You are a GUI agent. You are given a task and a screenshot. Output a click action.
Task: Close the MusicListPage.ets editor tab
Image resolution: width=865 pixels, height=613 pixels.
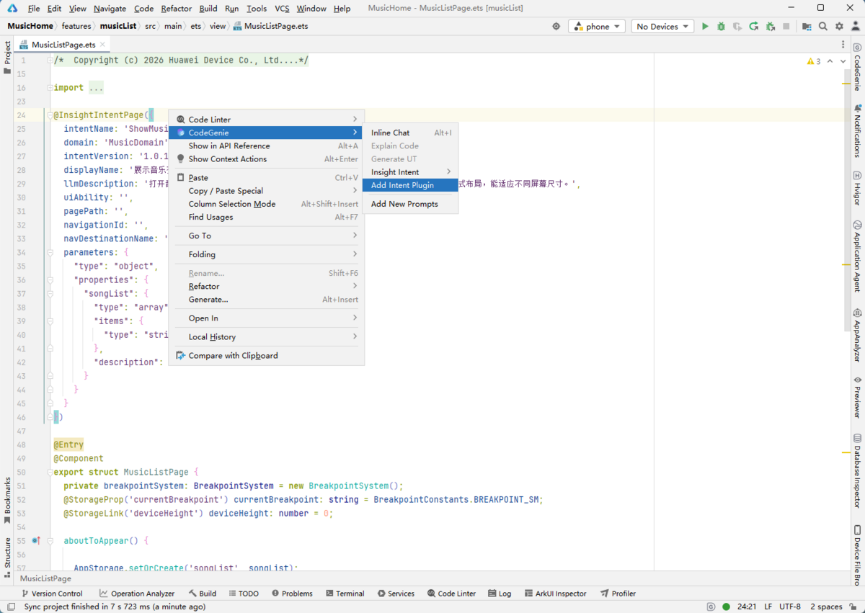pyautogui.click(x=102, y=45)
